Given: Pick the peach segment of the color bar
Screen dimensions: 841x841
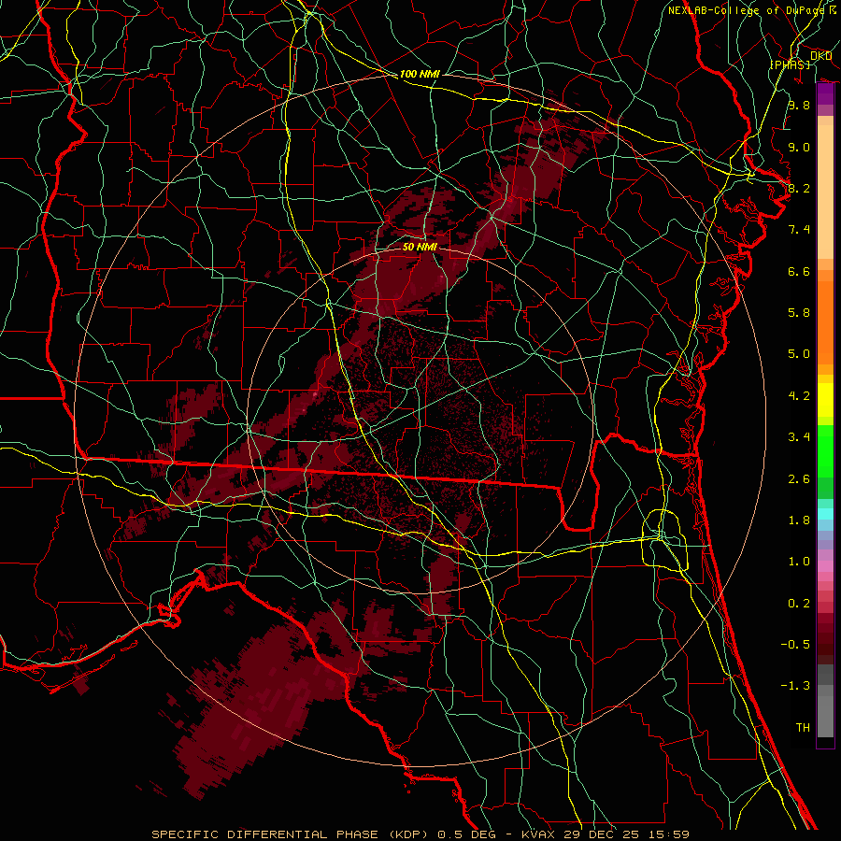Looking at the screenshot, I should click(825, 192).
